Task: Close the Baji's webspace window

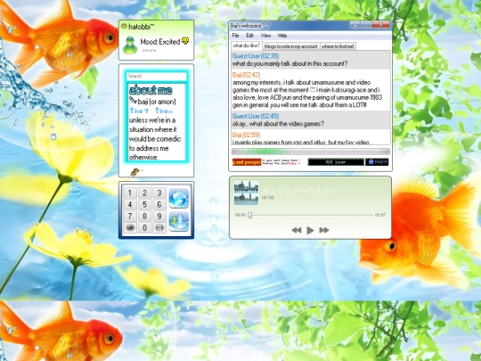Action: click(x=381, y=25)
